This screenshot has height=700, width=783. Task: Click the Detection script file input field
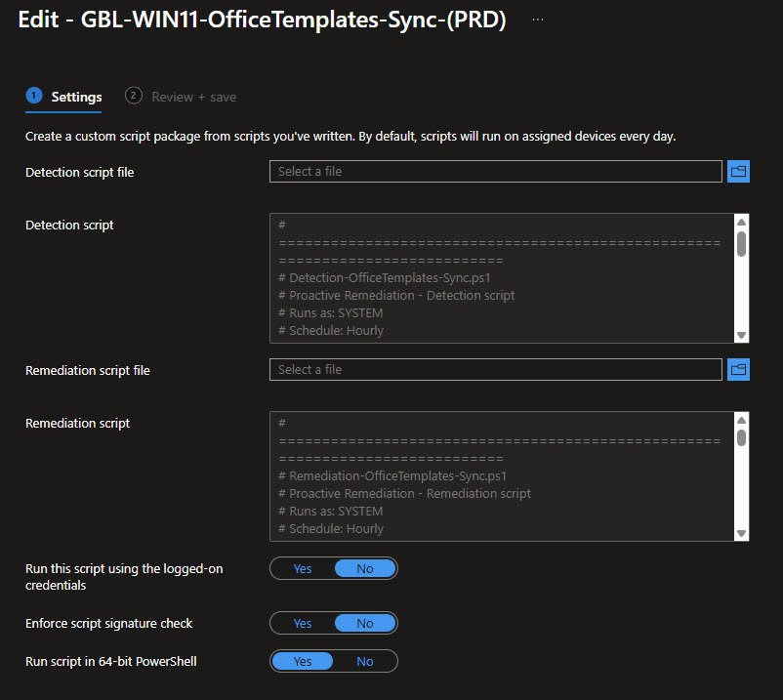pos(496,172)
